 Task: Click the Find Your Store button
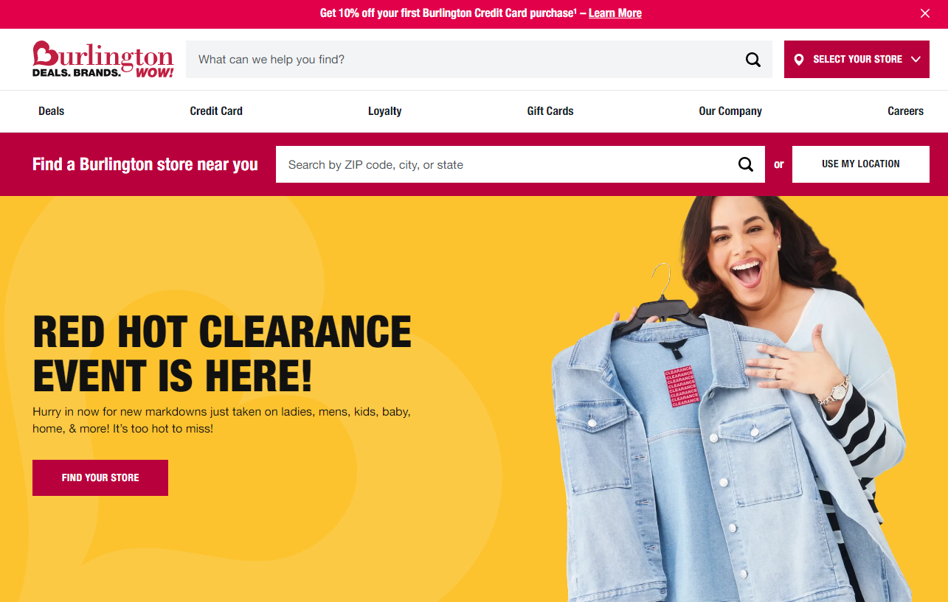click(x=100, y=477)
